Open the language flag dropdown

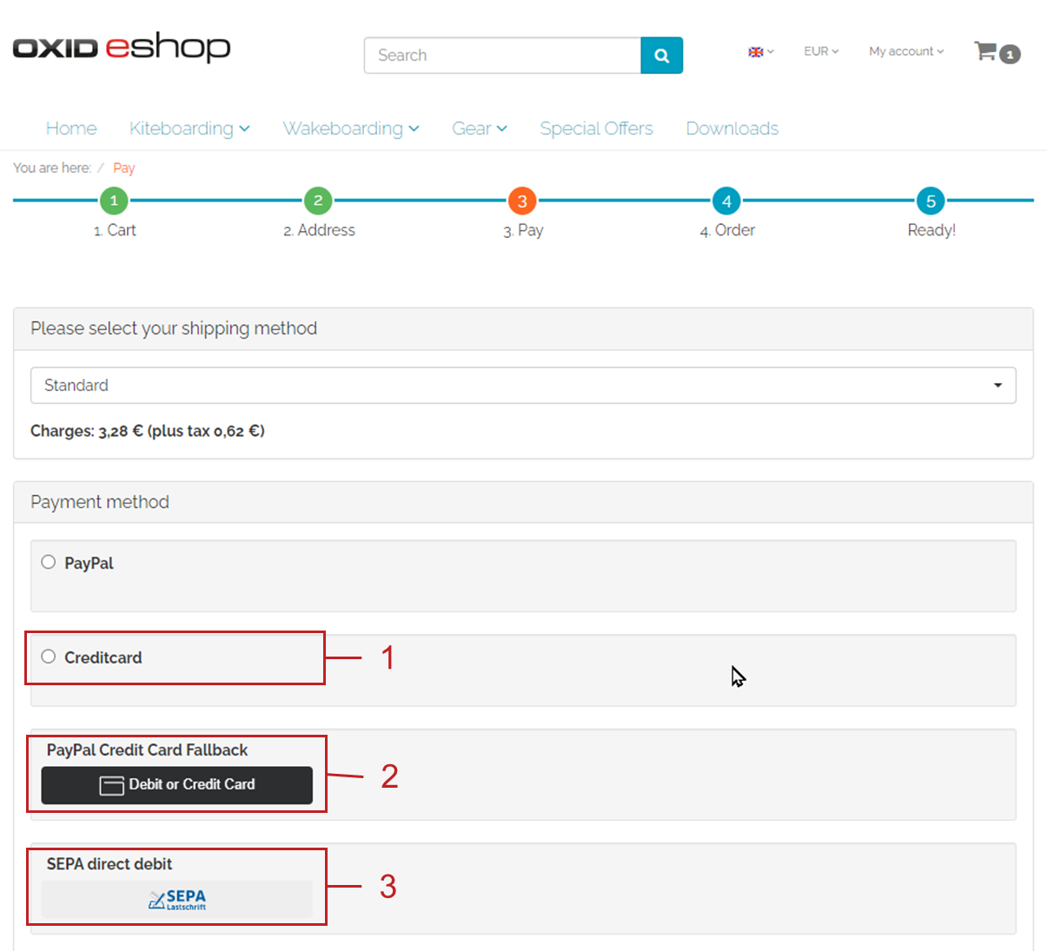point(760,52)
